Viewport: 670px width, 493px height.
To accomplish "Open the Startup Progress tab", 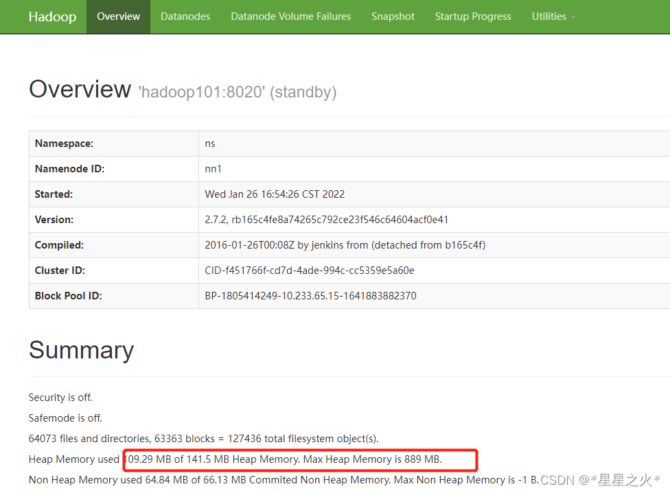I will pyautogui.click(x=473, y=16).
